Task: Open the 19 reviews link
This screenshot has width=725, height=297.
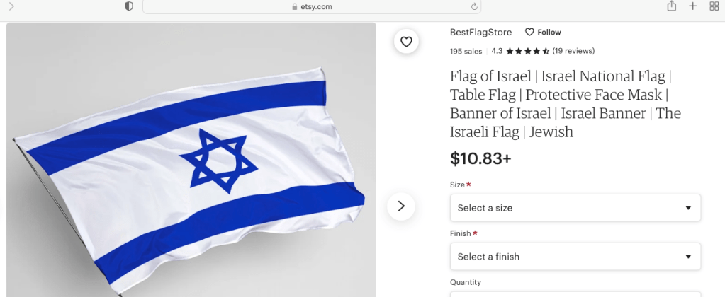Action: pyautogui.click(x=573, y=51)
